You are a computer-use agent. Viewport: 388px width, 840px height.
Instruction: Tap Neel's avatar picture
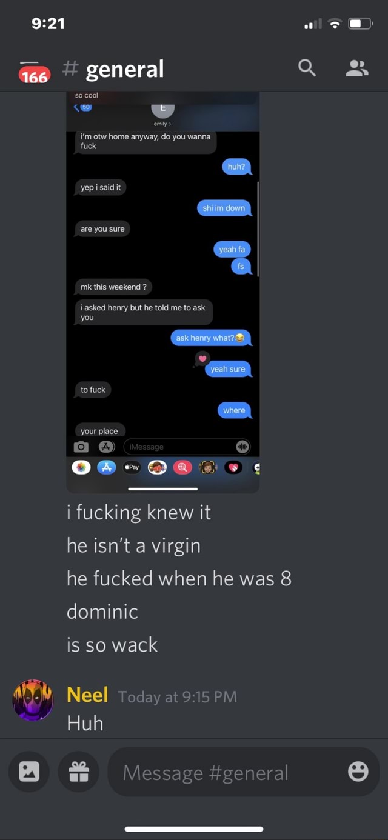tap(33, 700)
